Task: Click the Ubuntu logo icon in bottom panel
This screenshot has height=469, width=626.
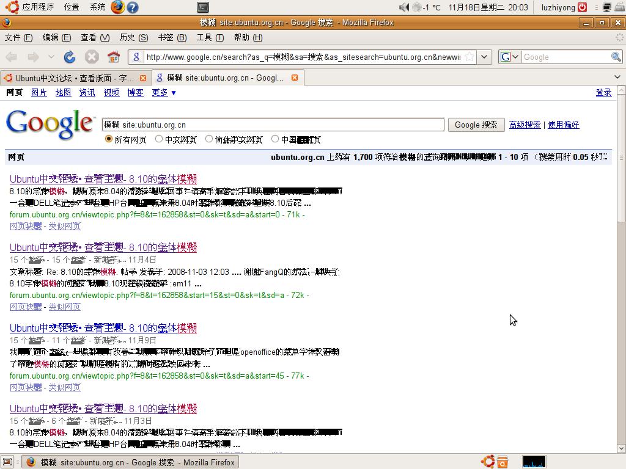Action: [x=488, y=462]
